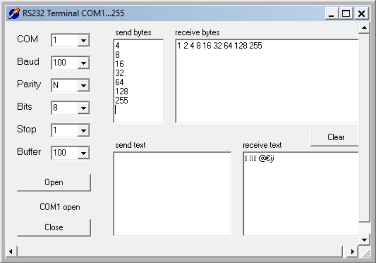The width and height of the screenshot is (376, 263).
Task: Click the RS232 Terminal app icon in title bar
Action: point(15,13)
